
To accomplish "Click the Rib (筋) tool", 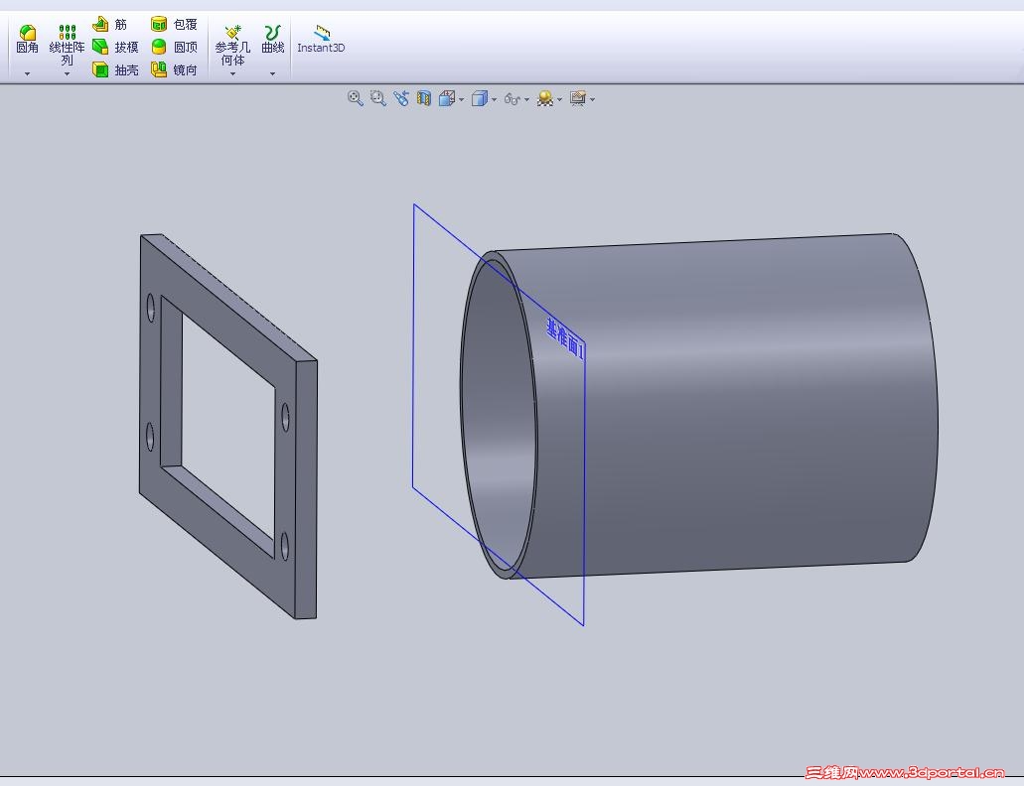I will 109,24.
